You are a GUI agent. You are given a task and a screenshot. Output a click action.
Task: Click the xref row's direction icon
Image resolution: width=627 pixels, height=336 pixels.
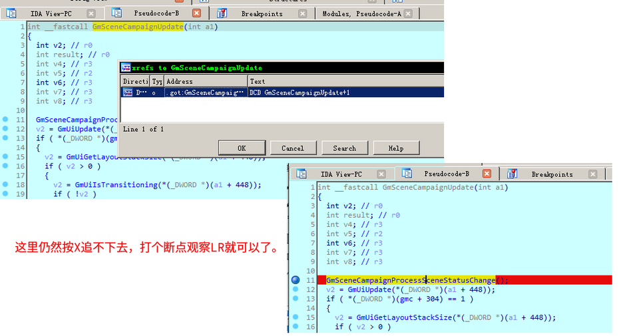[x=128, y=92]
